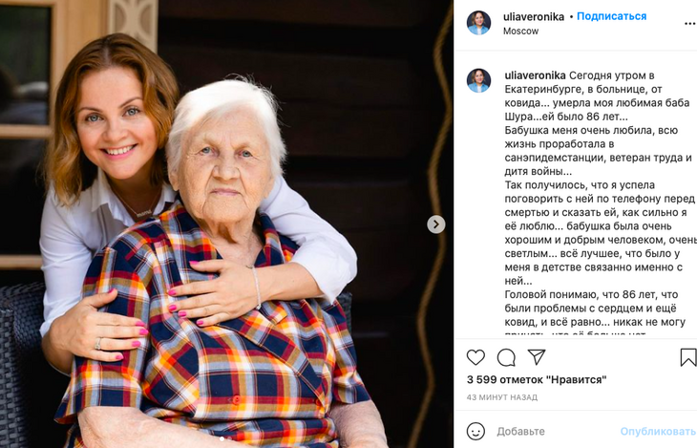Focus the Добавьте comment input field
This screenshot has width=697, height=448.
click(556, 431)
